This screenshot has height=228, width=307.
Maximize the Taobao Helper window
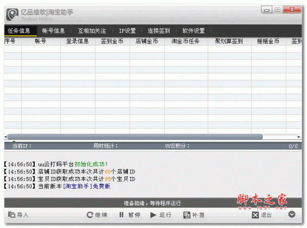pyautogui.click(x=277, y=10)
